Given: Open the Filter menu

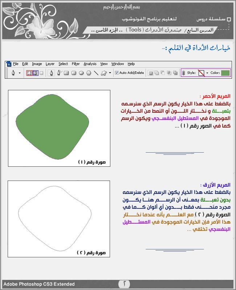Looking at the screenshot, I should (x=76, y=64).
